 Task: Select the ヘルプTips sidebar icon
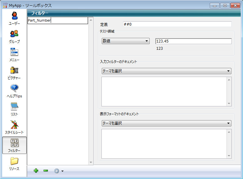click(14, 88)
